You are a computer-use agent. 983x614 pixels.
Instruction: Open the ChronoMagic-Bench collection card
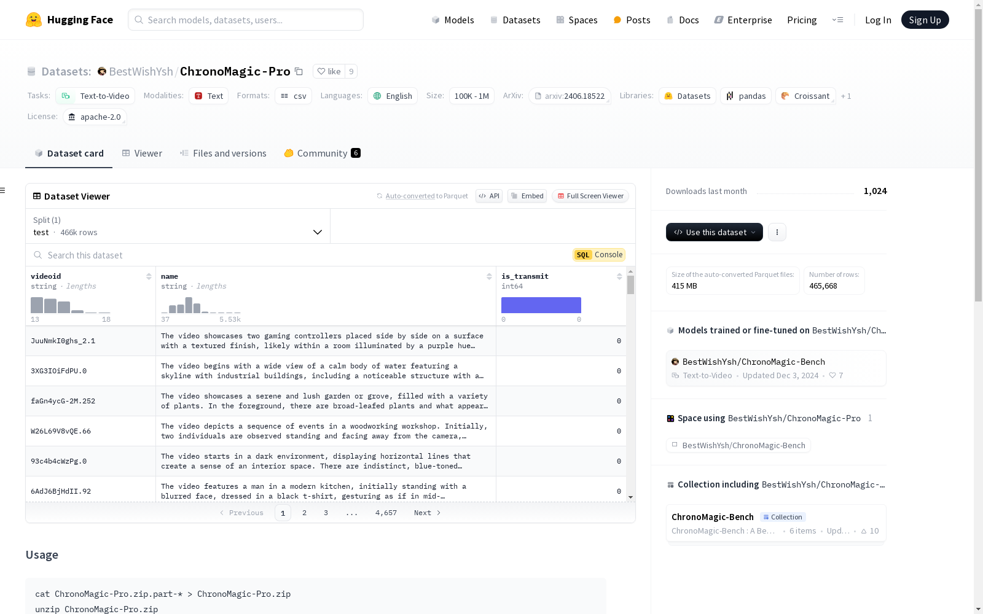(776, 523)
